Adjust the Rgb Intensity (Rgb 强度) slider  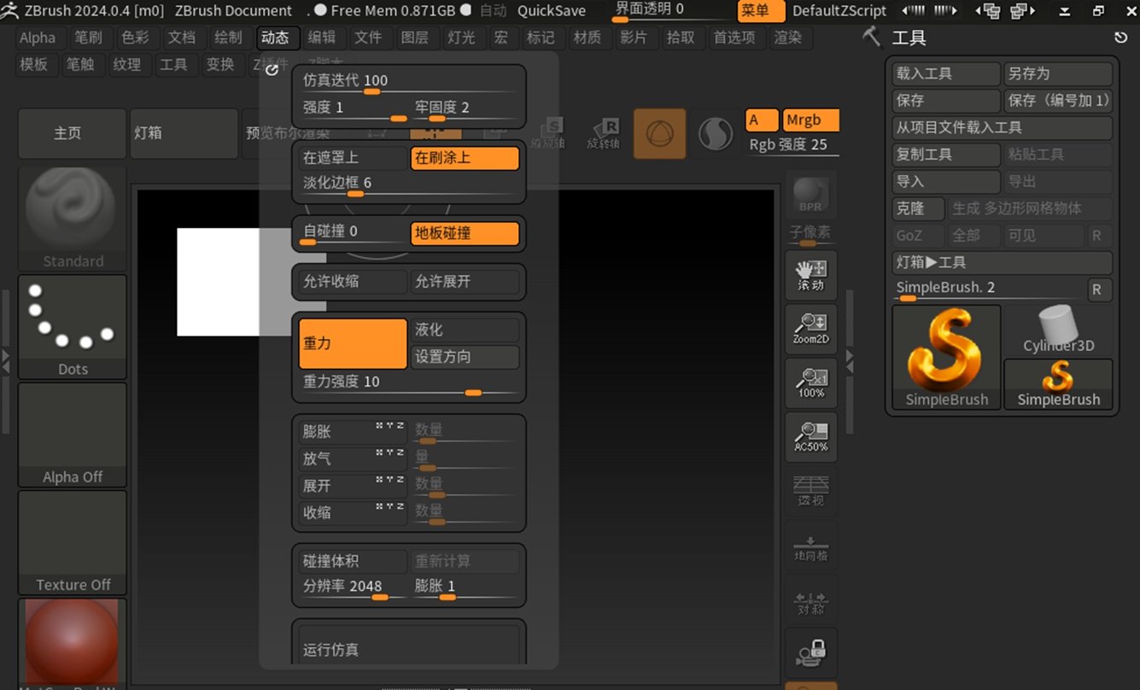coord(792,146)
